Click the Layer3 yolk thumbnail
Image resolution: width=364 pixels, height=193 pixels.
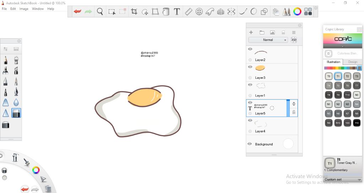click(260, 68)
